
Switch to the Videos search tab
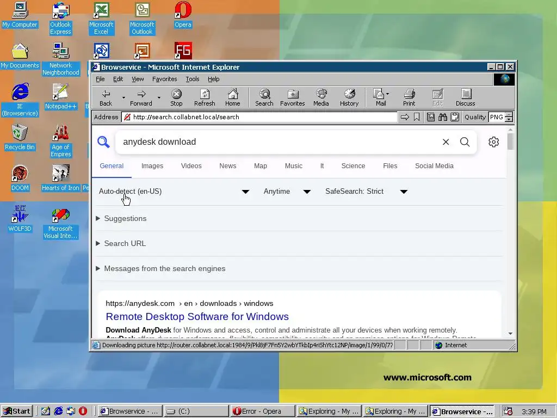point(191,166)
